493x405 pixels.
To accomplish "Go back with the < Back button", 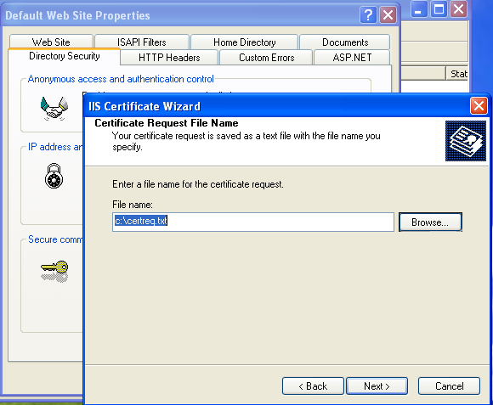I will pos(313,385).
